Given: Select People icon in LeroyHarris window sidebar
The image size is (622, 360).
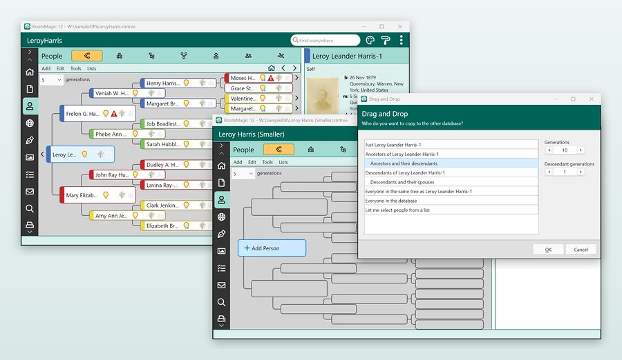Looking at the screenshot, I should pos(30,106).
